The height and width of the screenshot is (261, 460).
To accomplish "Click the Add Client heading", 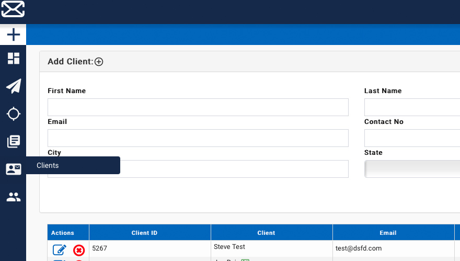I will click(x=71, y=62).
